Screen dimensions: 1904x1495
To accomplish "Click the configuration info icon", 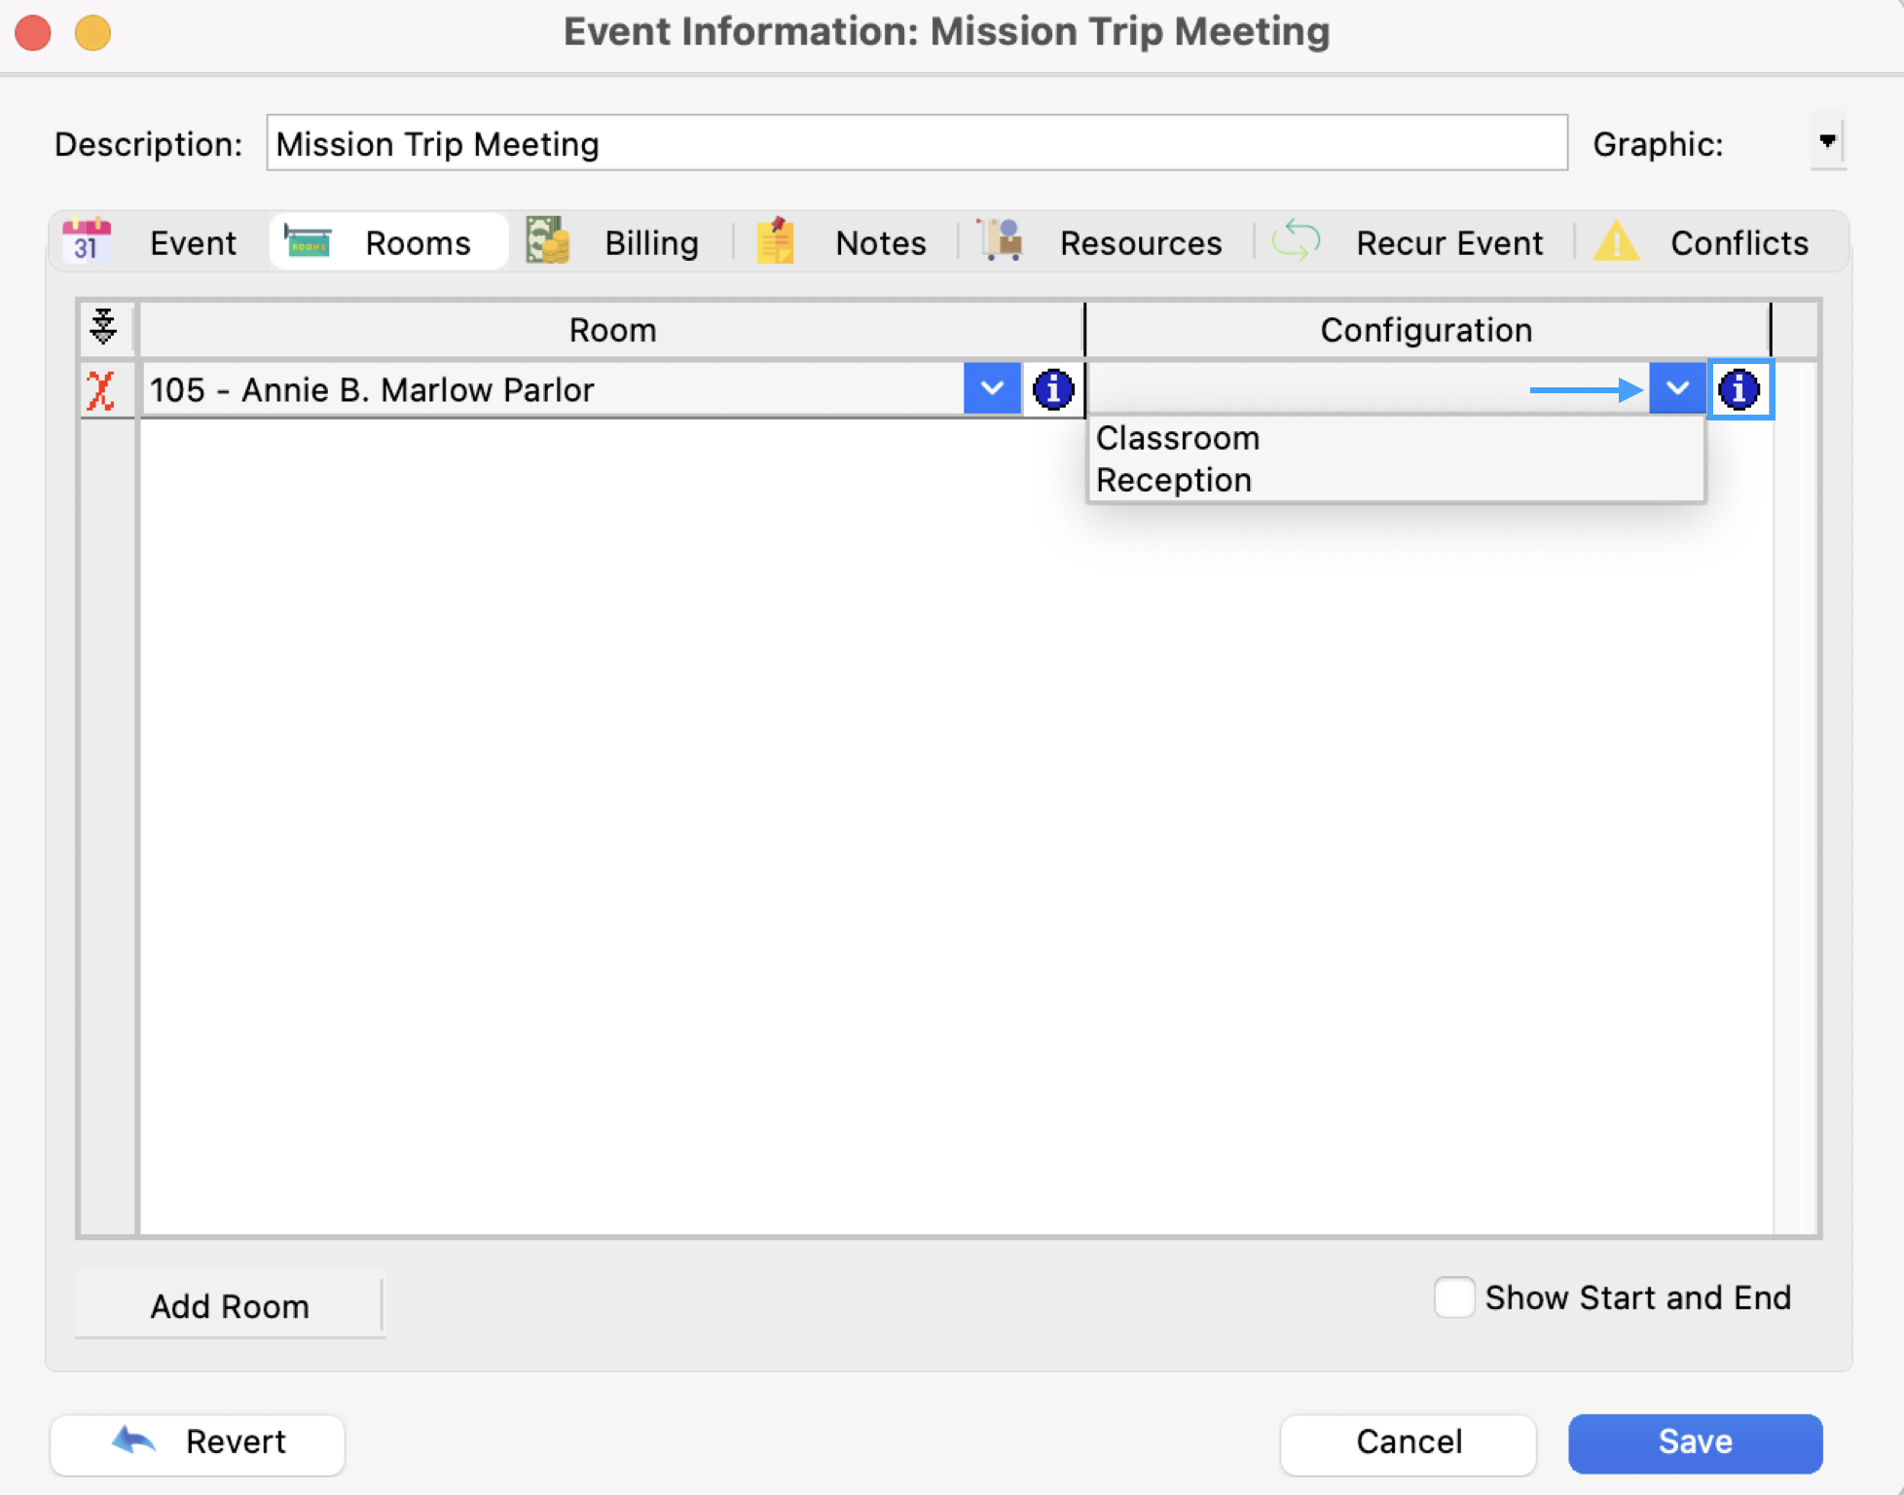I will click(1739, 390).
